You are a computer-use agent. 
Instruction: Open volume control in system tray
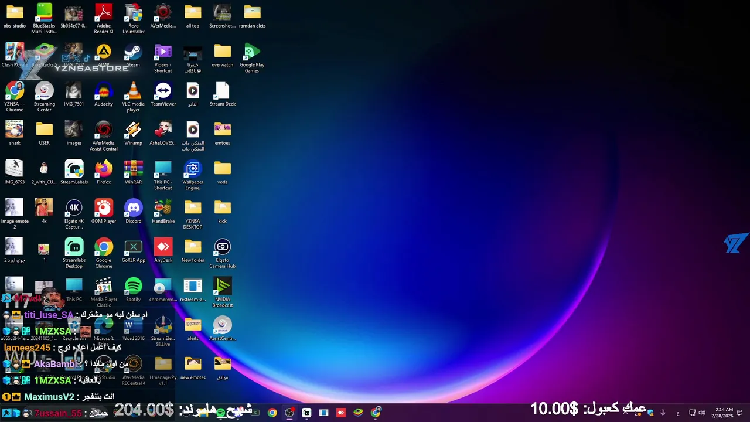[702, 413]
